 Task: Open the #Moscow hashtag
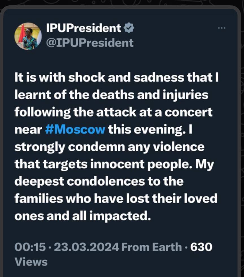pos(75,130)
